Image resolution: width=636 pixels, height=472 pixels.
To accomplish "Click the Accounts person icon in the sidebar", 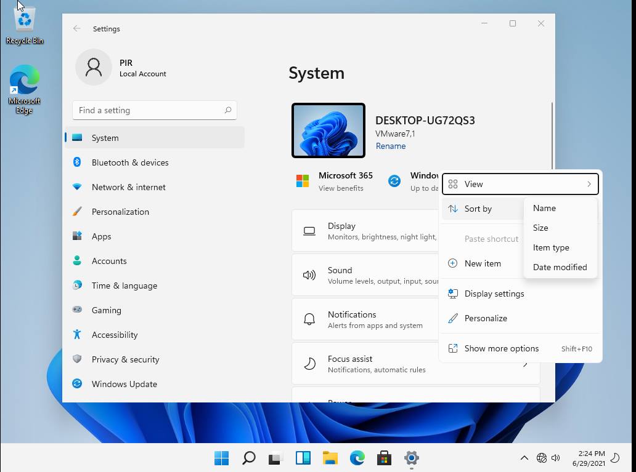I will point(77,260).
